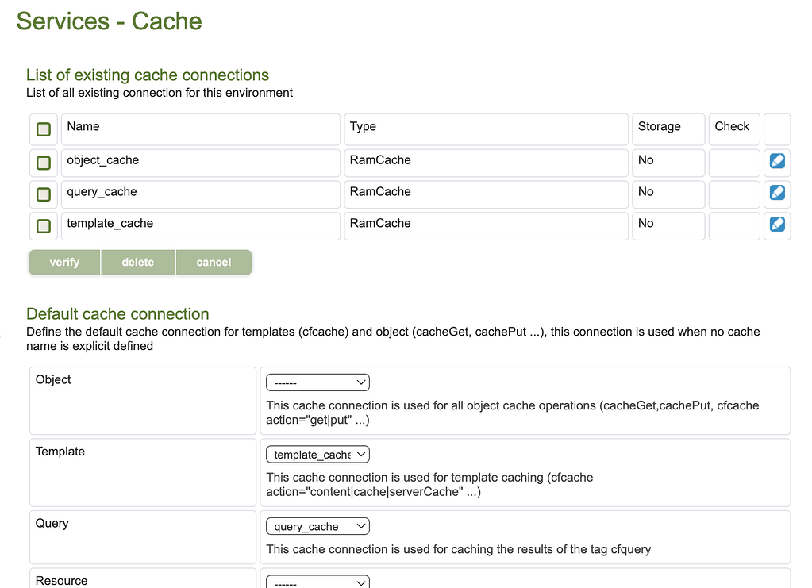Open the Resource cache connection dropdown
The image size is (812, 588).
click(x=317, y=582)
